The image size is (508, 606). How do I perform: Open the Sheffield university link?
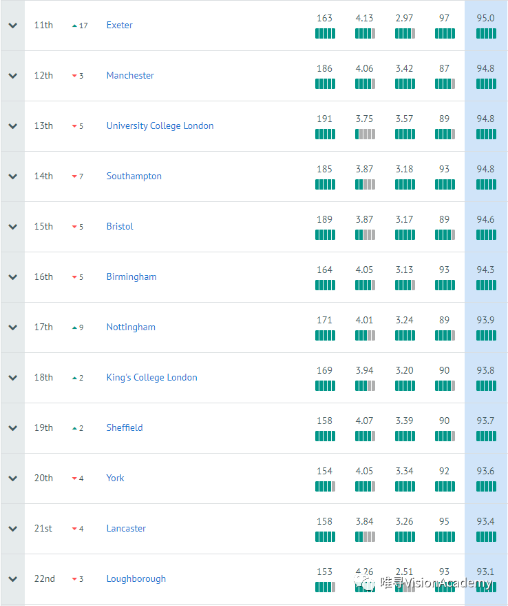(x=125, y=428)
